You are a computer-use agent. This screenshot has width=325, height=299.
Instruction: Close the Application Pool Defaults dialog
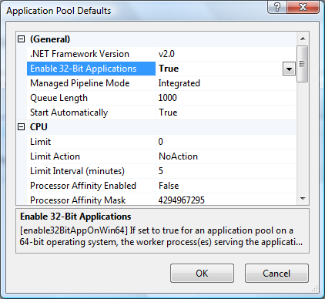pyautogui.click(x=303, y=7)
